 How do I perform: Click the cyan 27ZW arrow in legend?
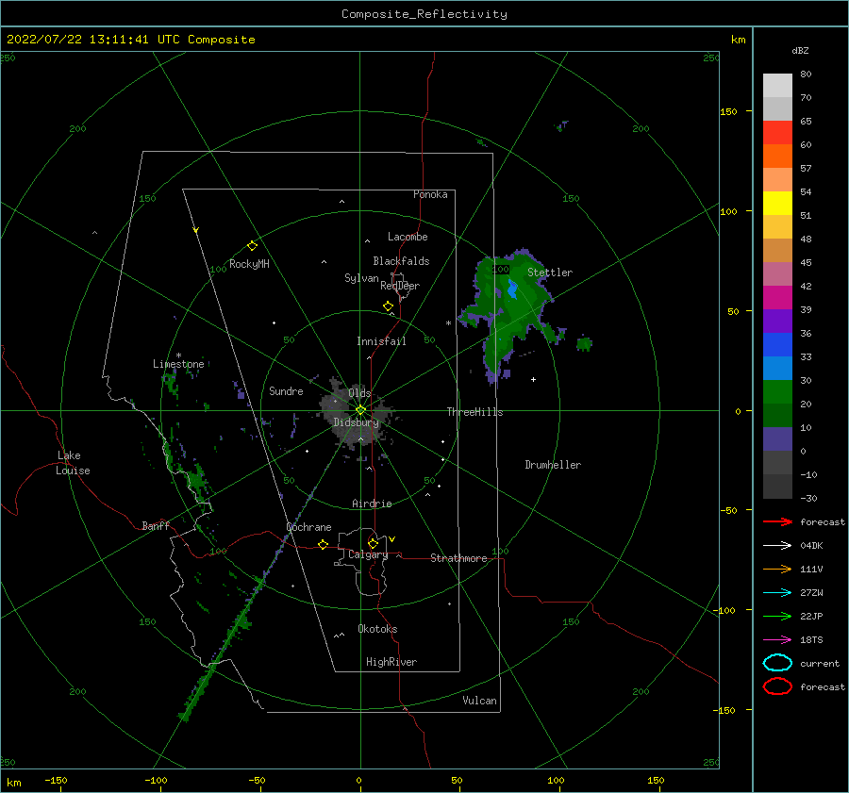point(777,593)
